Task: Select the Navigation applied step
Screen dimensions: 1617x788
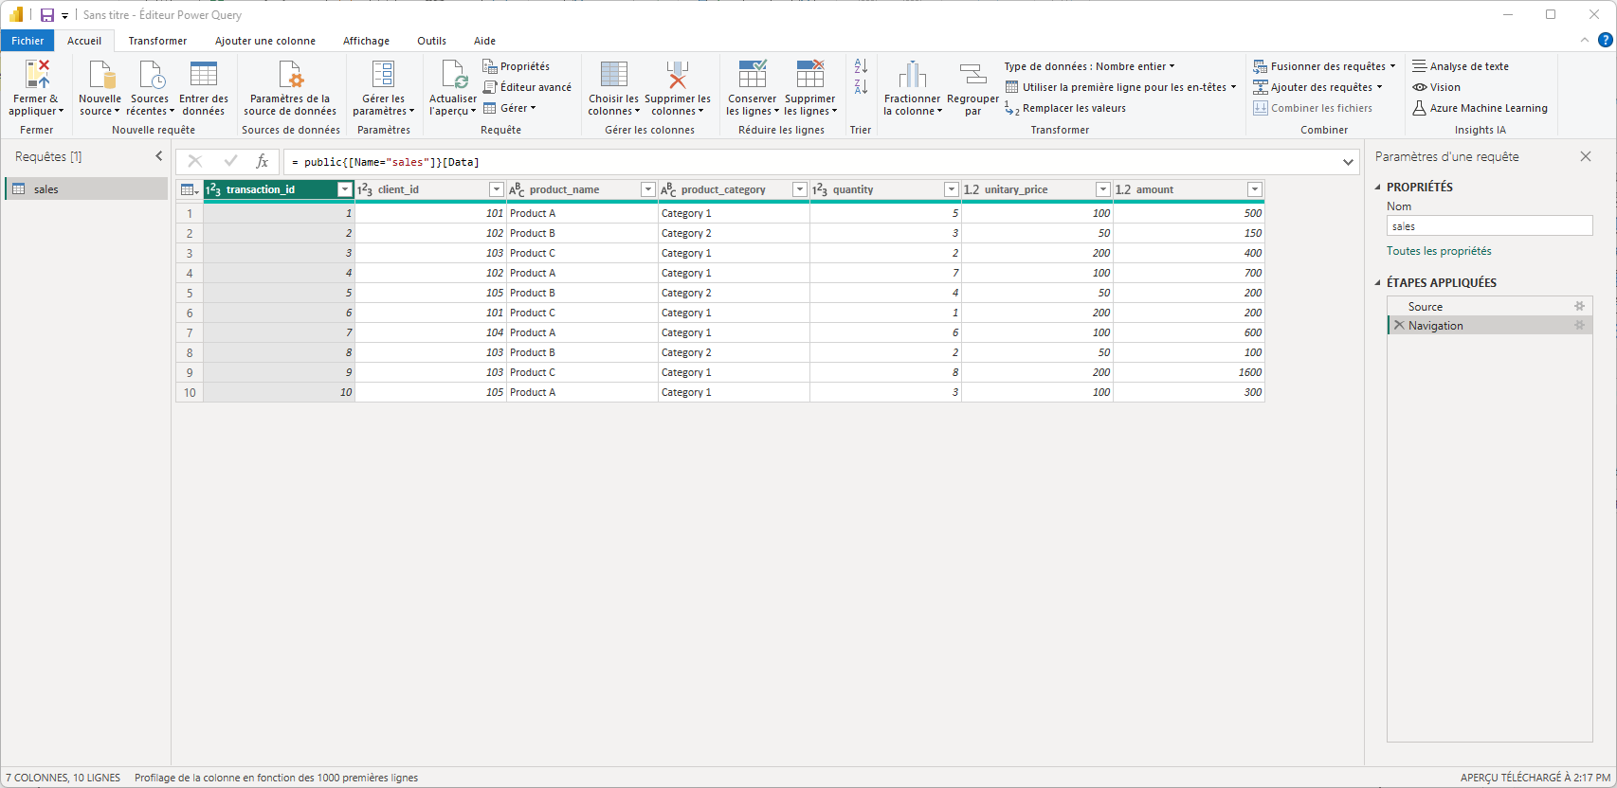Action: tap(1489, 325)
